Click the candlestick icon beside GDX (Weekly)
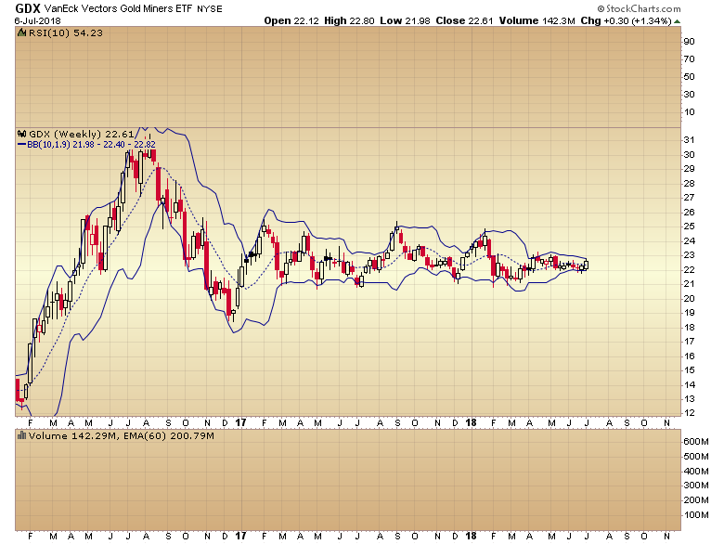Viewport: 724px width, 544px height. pyautogui.click(x=21, y=134)
